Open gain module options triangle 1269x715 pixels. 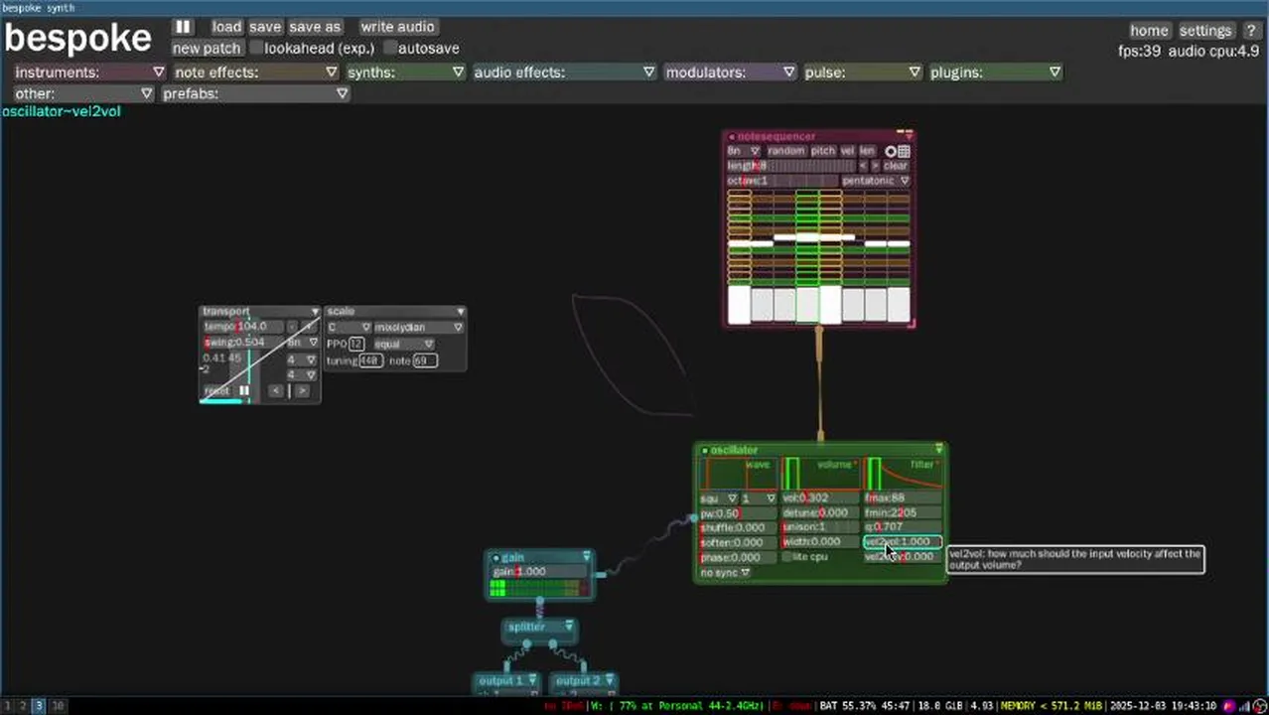point(587,557)
